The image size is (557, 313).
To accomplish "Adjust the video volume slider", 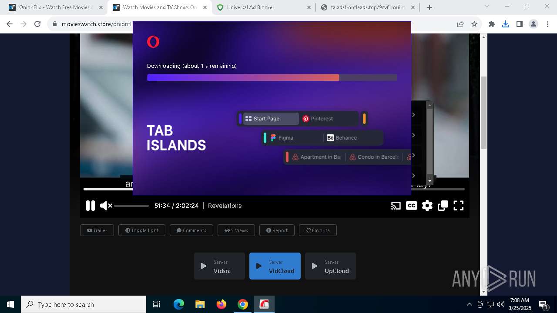I will tap(131, 206).
